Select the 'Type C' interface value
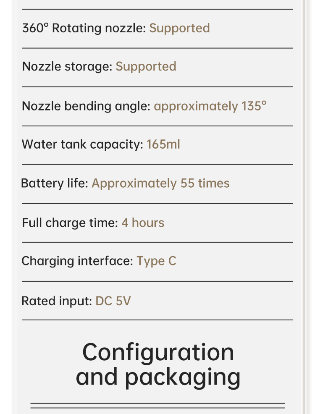 (x=156, y=261)
